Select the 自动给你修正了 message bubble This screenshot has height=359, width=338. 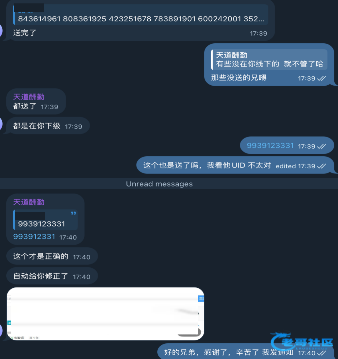coord(52,276)
